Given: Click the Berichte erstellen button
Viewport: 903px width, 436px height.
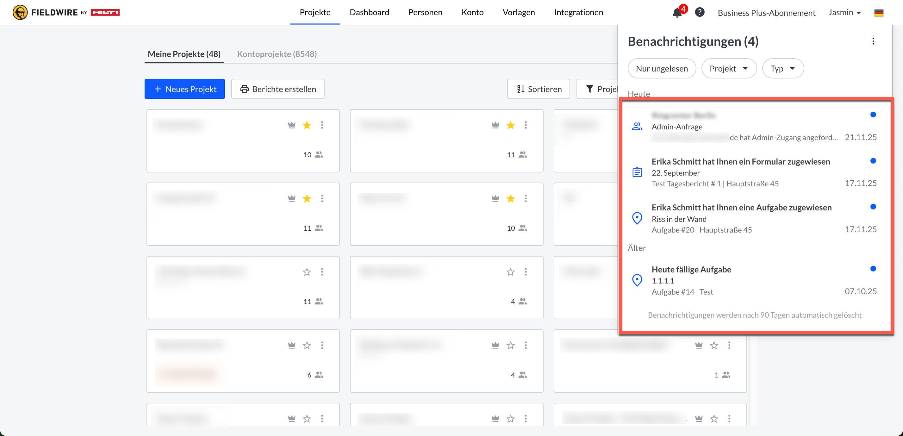Looking at the screenshot, I should pos(277,89).
